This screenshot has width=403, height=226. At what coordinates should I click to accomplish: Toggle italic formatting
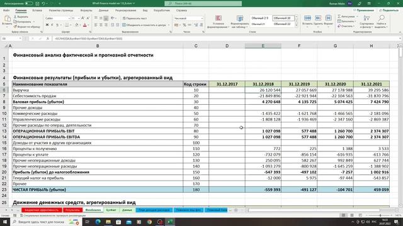tap(52, 25)
